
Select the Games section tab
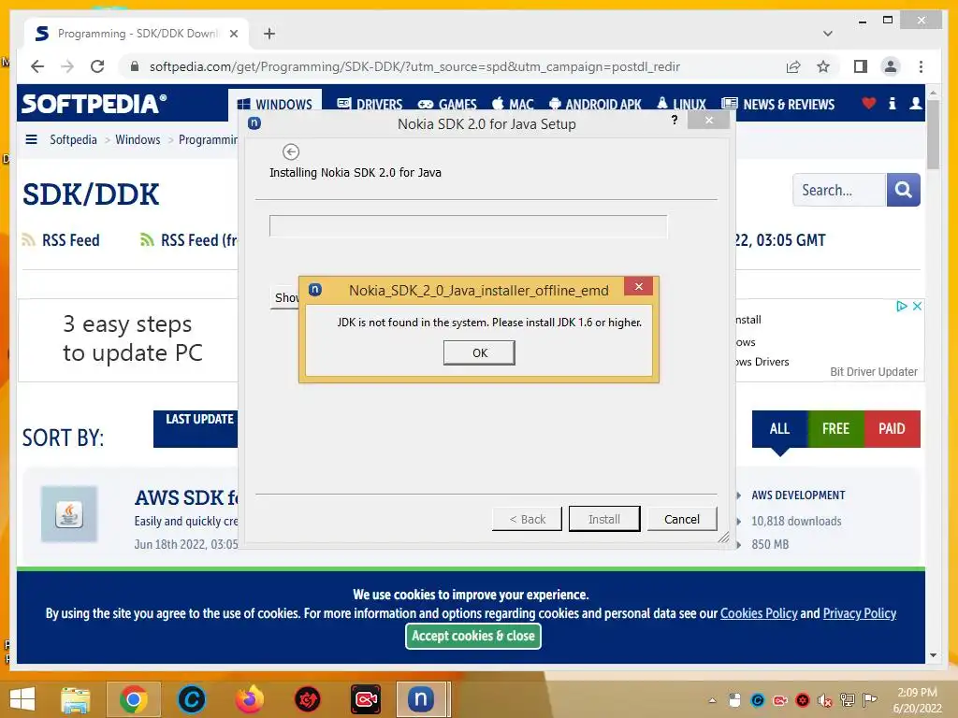tap(446, 104)
